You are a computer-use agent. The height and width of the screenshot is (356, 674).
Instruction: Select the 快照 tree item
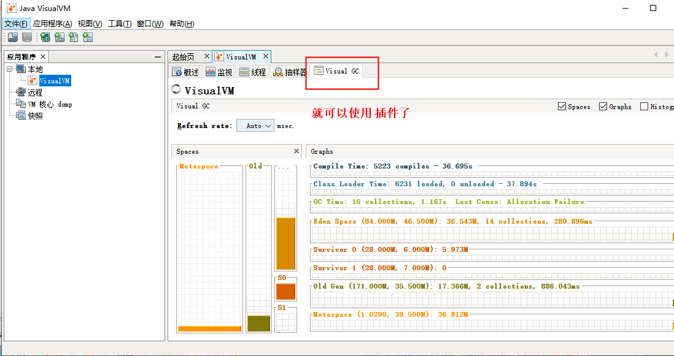(35, 116)
